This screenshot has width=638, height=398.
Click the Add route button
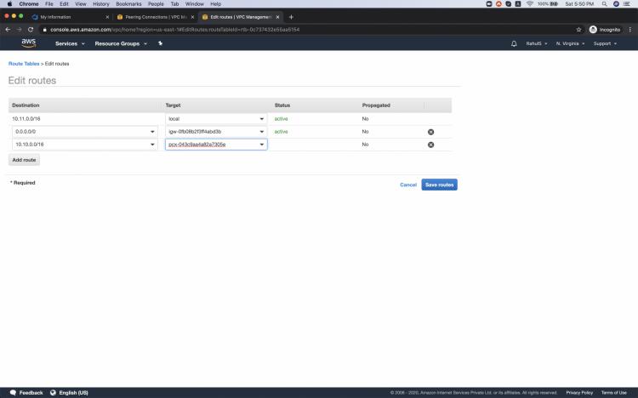click(x=24, y=160)
